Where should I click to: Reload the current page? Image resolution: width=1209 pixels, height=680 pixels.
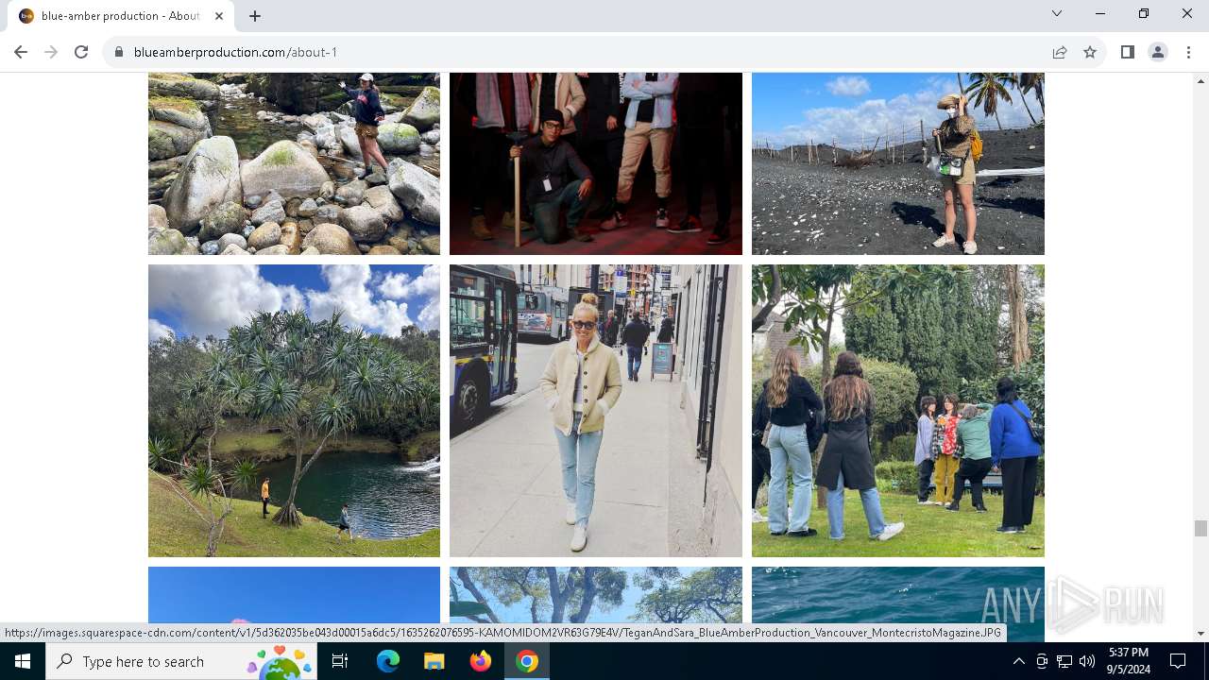point(81,52)
